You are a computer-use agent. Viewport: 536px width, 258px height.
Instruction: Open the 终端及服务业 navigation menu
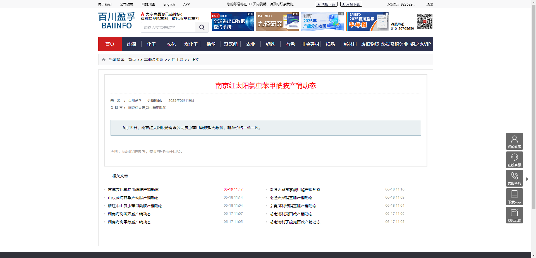point(395,44)
